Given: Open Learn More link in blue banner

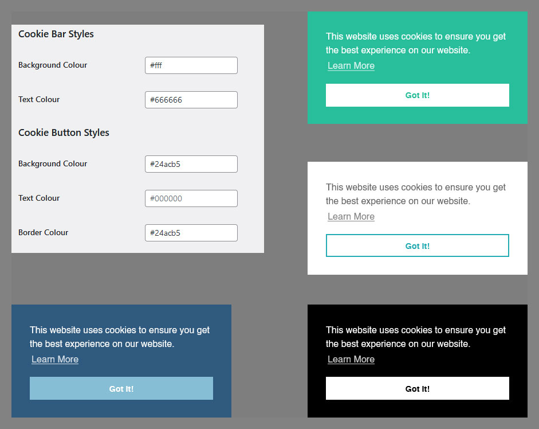Looking at the screenshot, I should point(55,360).
